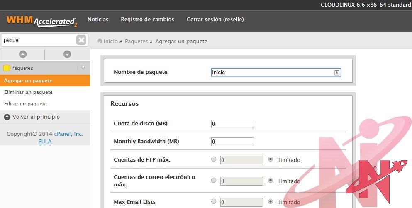Open Eliminar un paquete in sidebar
Image resolution: width=412 pixels, height=208 pixels.
pyautogui.click(x=28, y=92)
